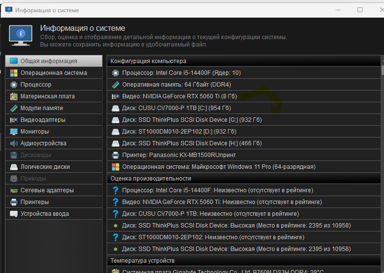The height and width of the screenshot is (273, 384).
Task: Select Операционная система: Майкрософт Windows 11 Pro row
Action: [244, 167]
